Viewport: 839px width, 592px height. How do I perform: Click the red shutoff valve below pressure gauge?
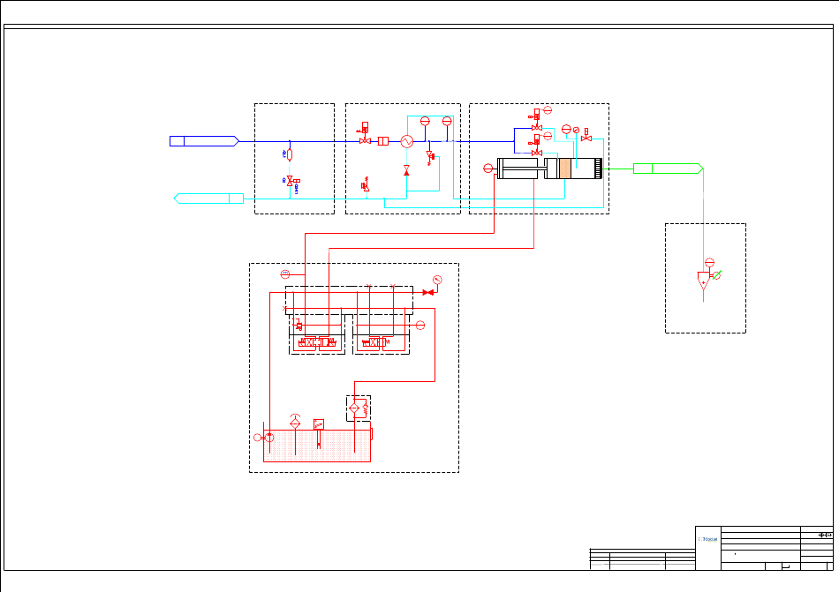(428, 293)
